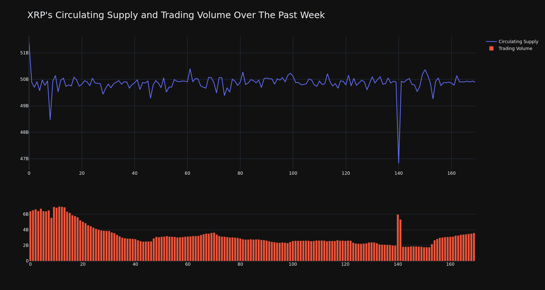Click the chart title about XRP's supply
545x290 pixels.
pos(176,15)
